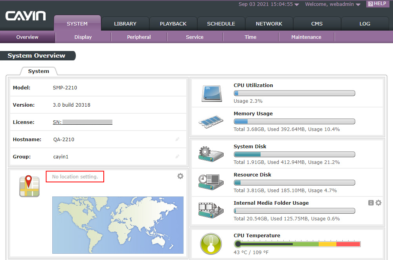393x260 pixels.
Task: Click the 'Total 3.68GB, Used 392.64MB' memory text
Action: 269,129
